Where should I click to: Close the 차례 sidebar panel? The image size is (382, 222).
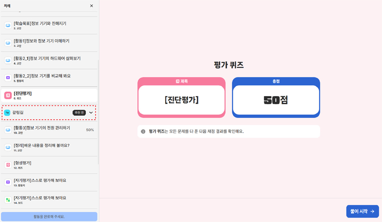92,6
